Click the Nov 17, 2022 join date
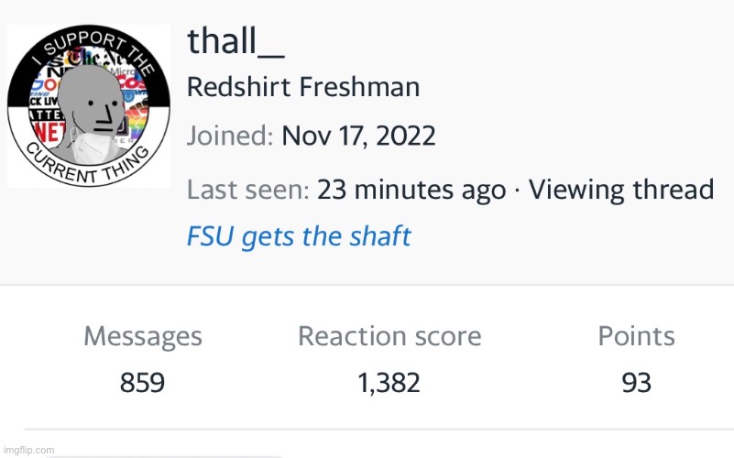Image resolution: width=734 pixels, height=458 pixels. coord(358,136)
